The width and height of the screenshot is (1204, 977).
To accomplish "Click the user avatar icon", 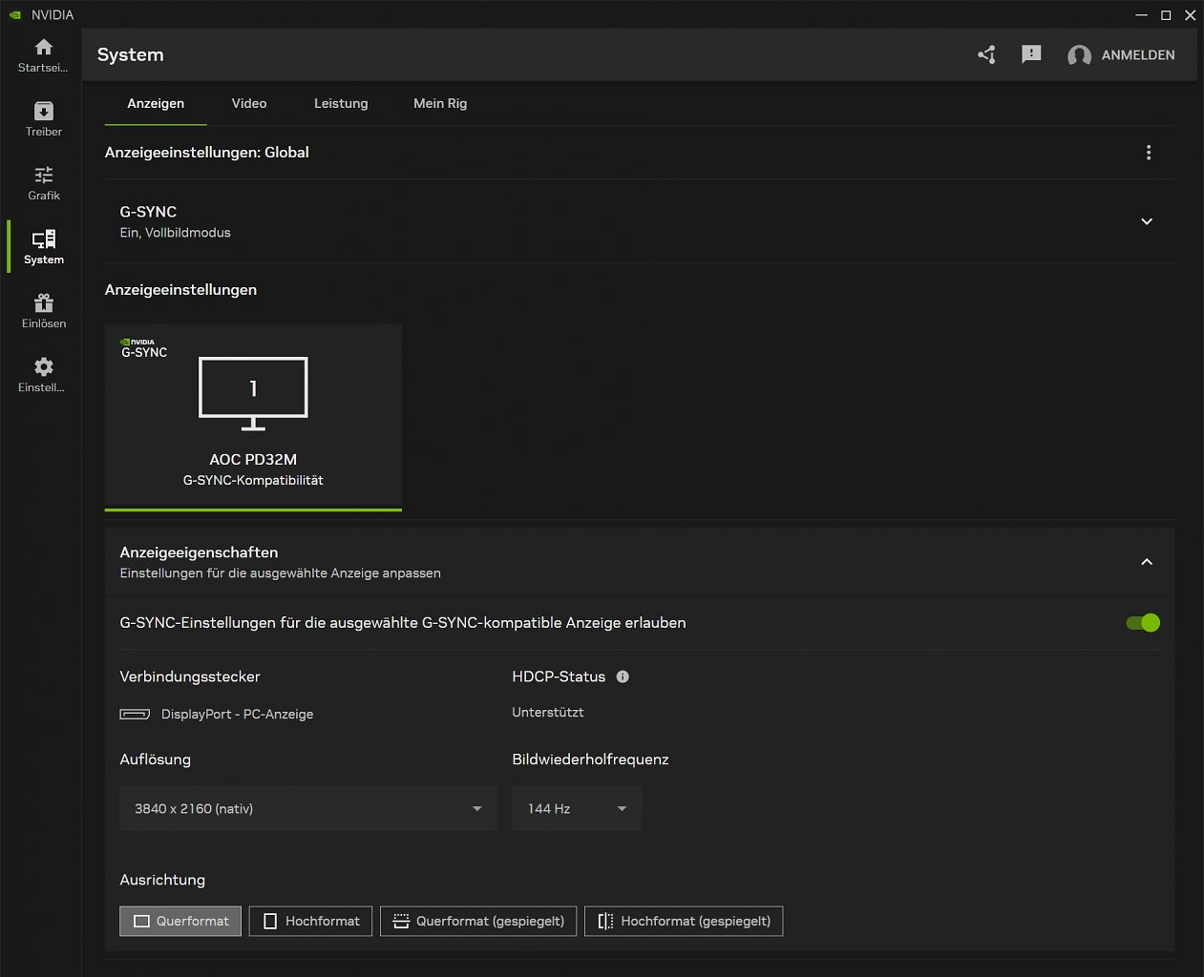I will [x=1079, y=55].
